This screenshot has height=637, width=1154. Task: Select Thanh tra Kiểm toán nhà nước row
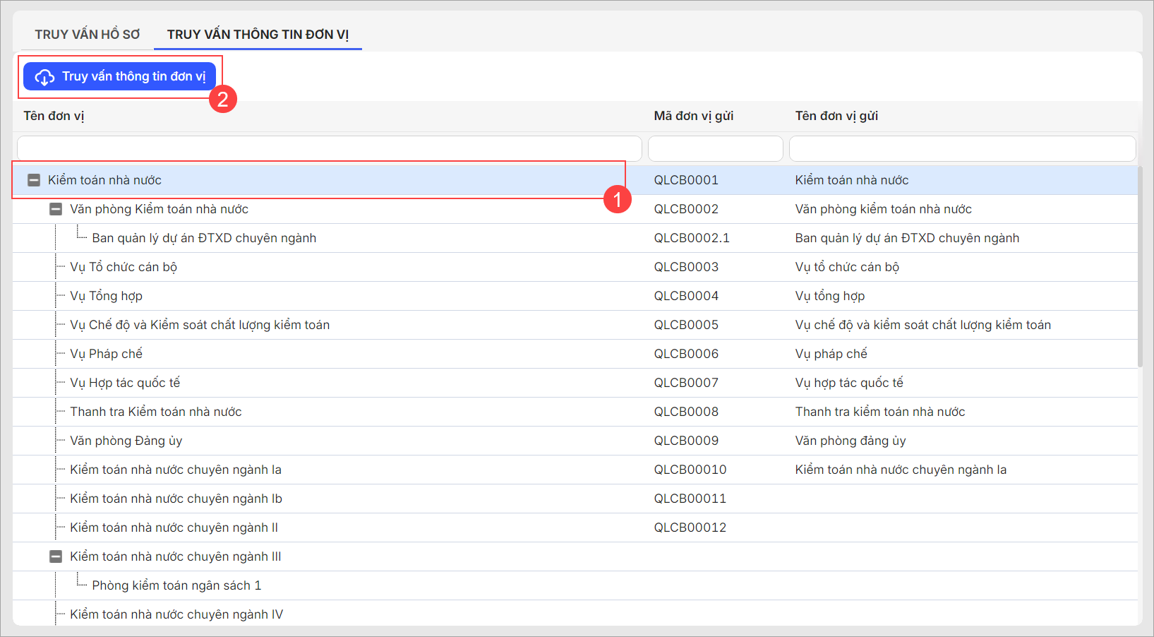pos(155,412)
